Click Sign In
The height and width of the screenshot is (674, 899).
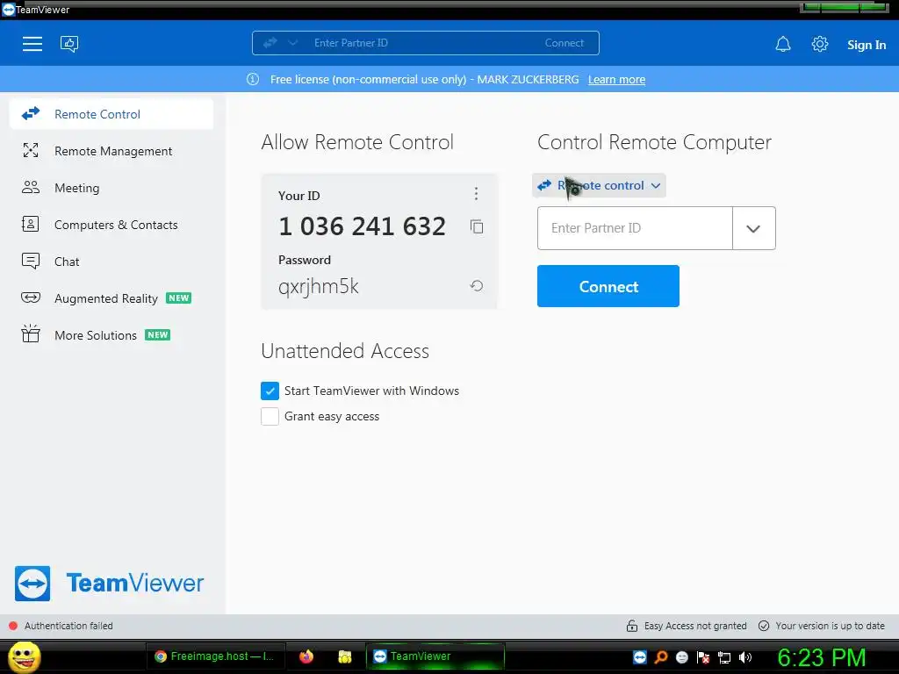pos(867,45)
